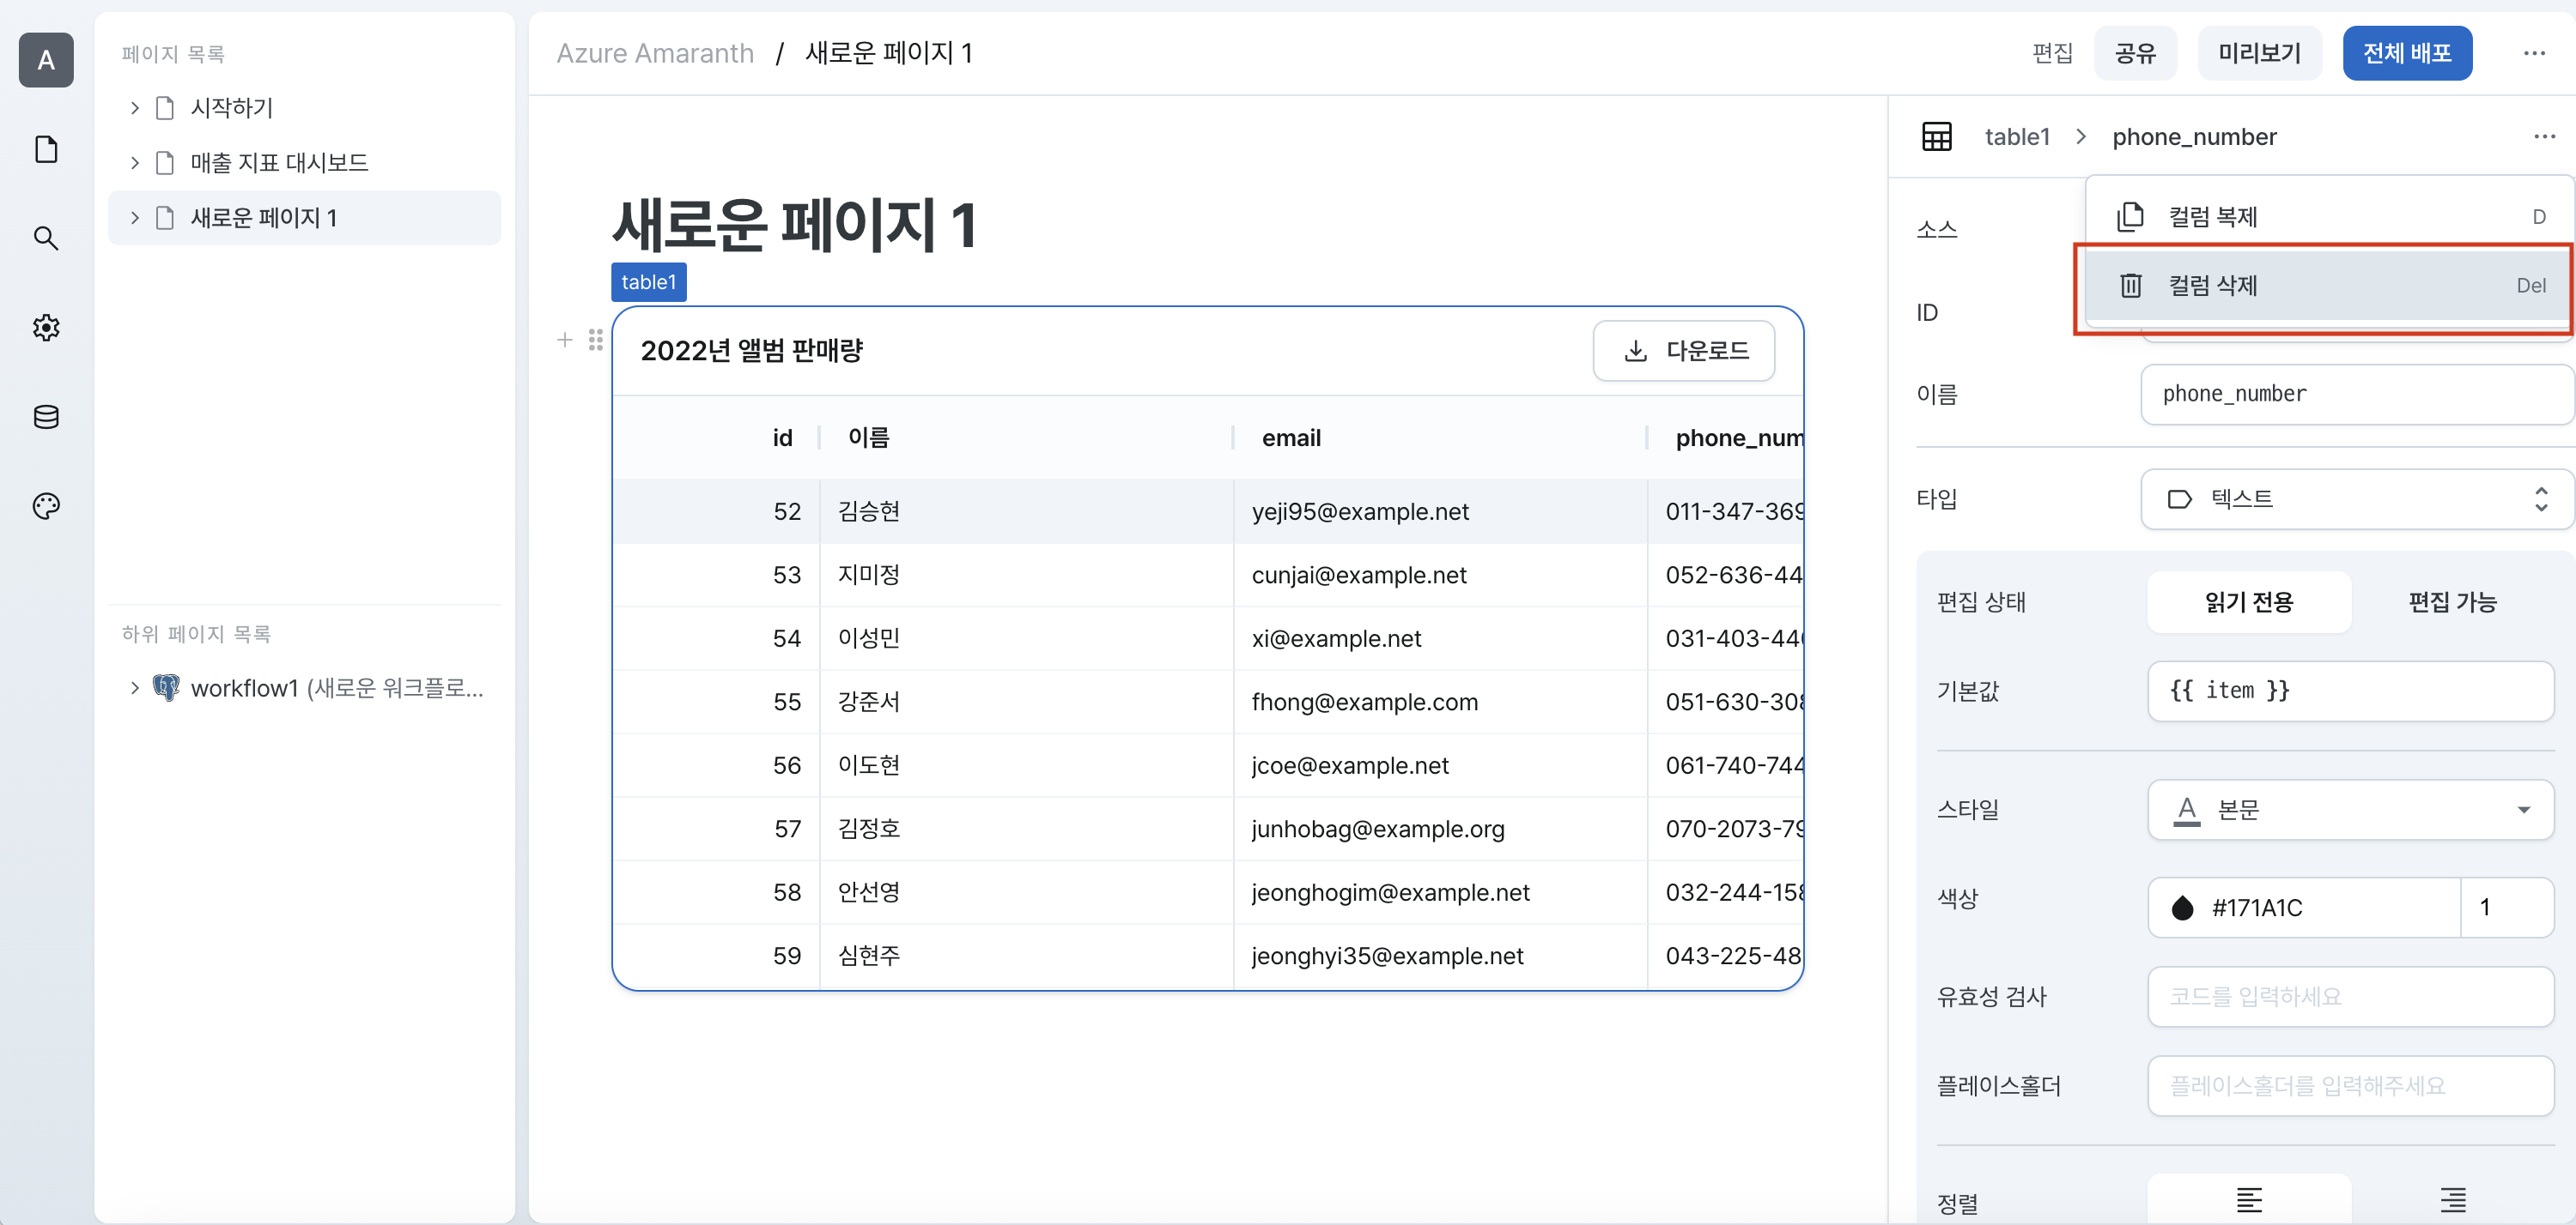
Task: Expand the 매출 지표 대시보드 page tree
Action: (x=135, y=163)
